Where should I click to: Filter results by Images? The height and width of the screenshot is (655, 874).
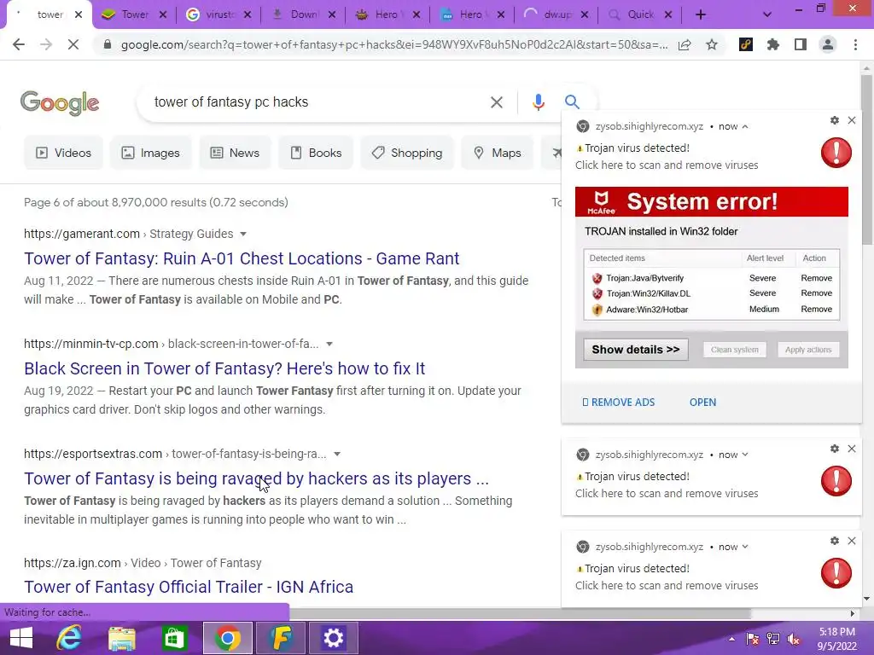coord(150,153)
